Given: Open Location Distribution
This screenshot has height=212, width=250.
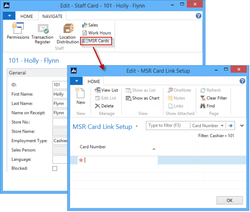Looking at the screenshot, I should pos(67,33).
